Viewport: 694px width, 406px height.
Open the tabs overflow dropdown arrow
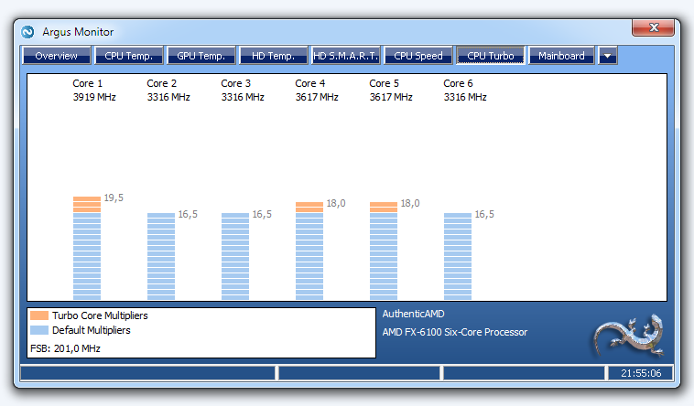coord(608,56)
